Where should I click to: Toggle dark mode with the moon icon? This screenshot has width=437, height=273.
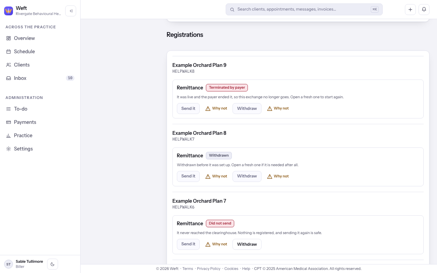(x=53, y=264)
